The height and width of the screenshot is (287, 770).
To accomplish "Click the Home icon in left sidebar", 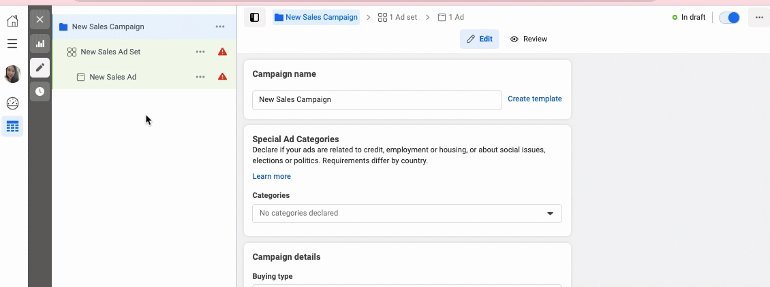I will [12, 20].
